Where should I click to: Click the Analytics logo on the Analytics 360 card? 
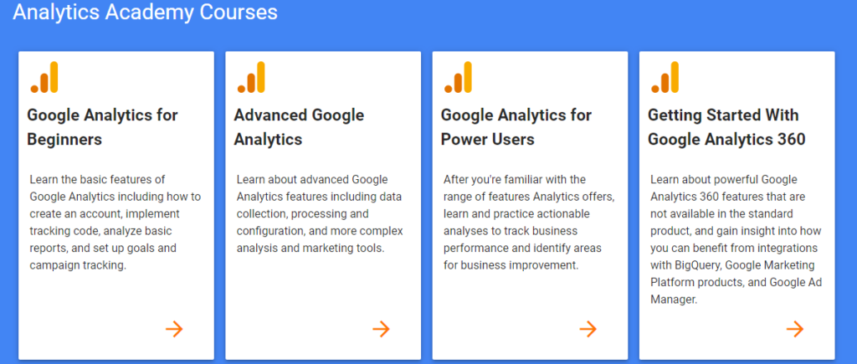665,77
